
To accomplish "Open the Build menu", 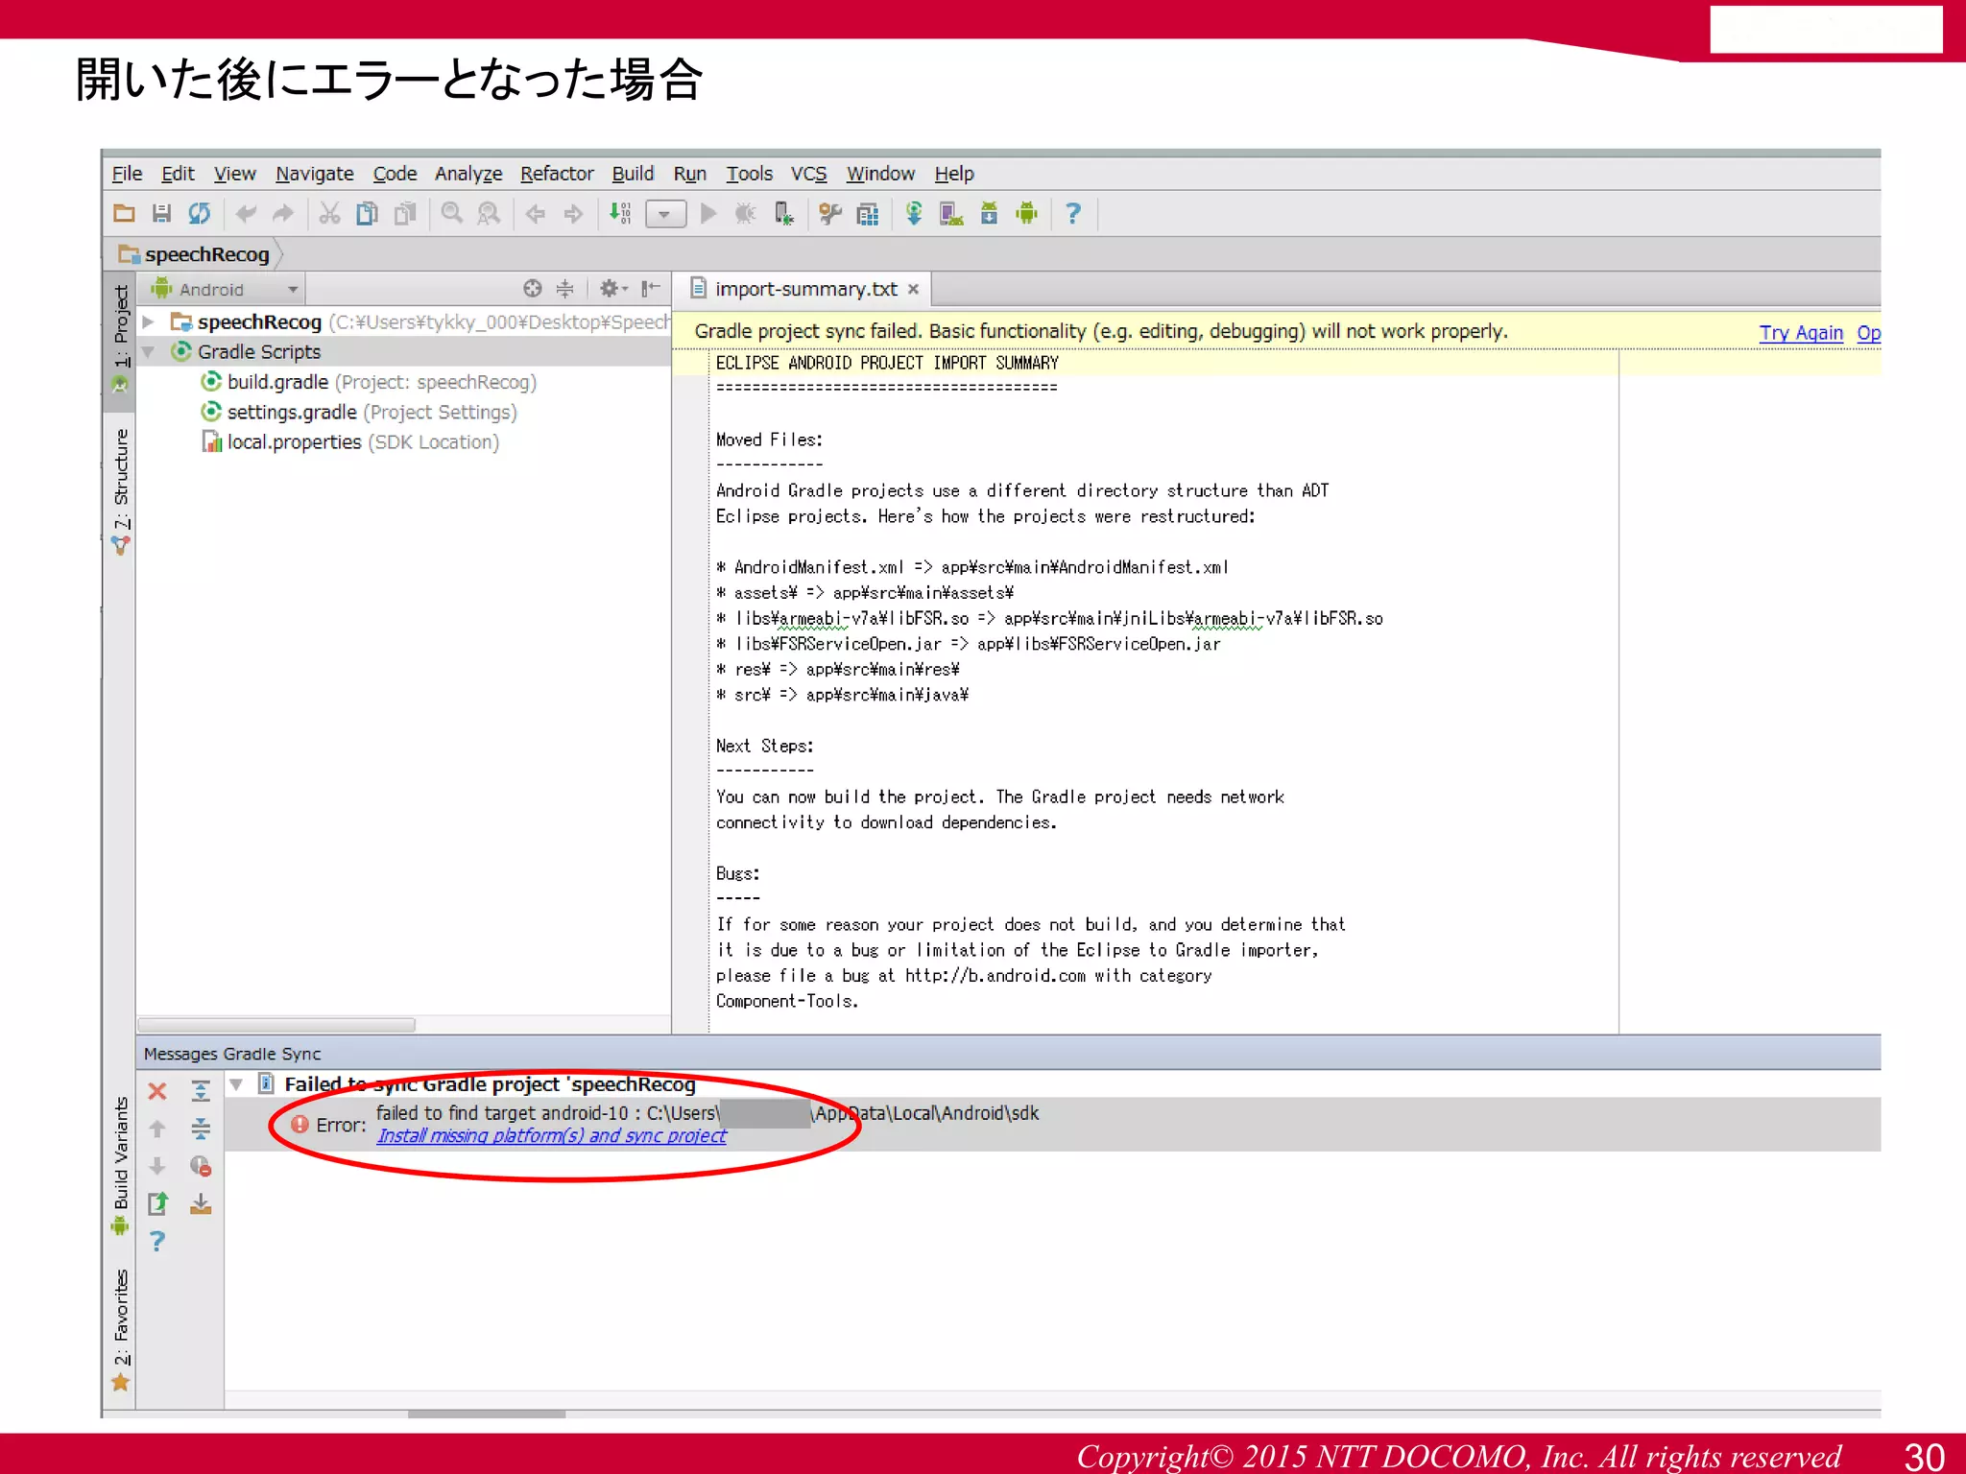I will (x=633, y=174).
